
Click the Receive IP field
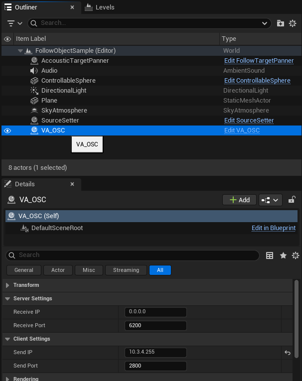[x=155, y=312]
